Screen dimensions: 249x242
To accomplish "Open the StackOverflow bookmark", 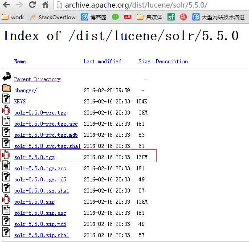I will point(53,17).
